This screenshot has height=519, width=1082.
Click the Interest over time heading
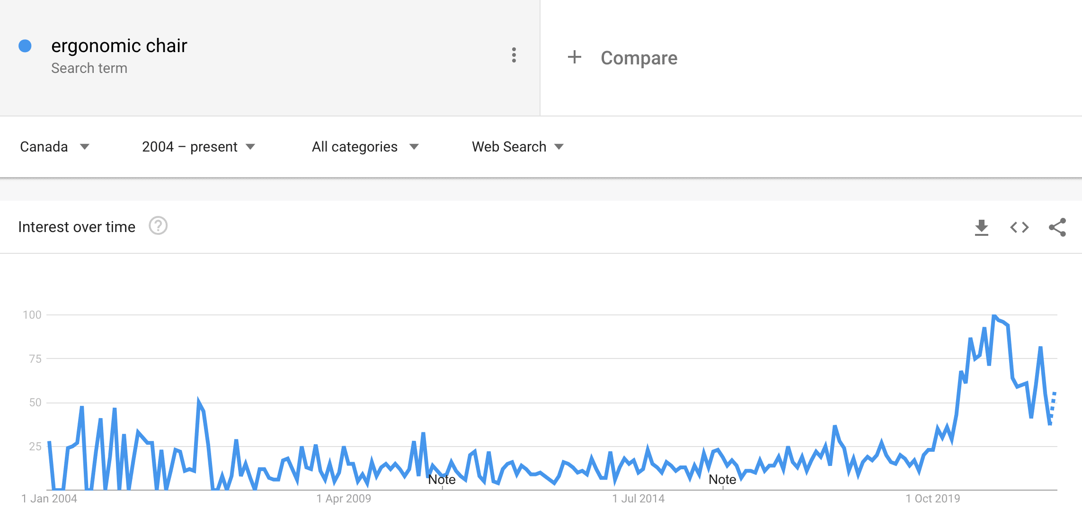click(77, 227)
